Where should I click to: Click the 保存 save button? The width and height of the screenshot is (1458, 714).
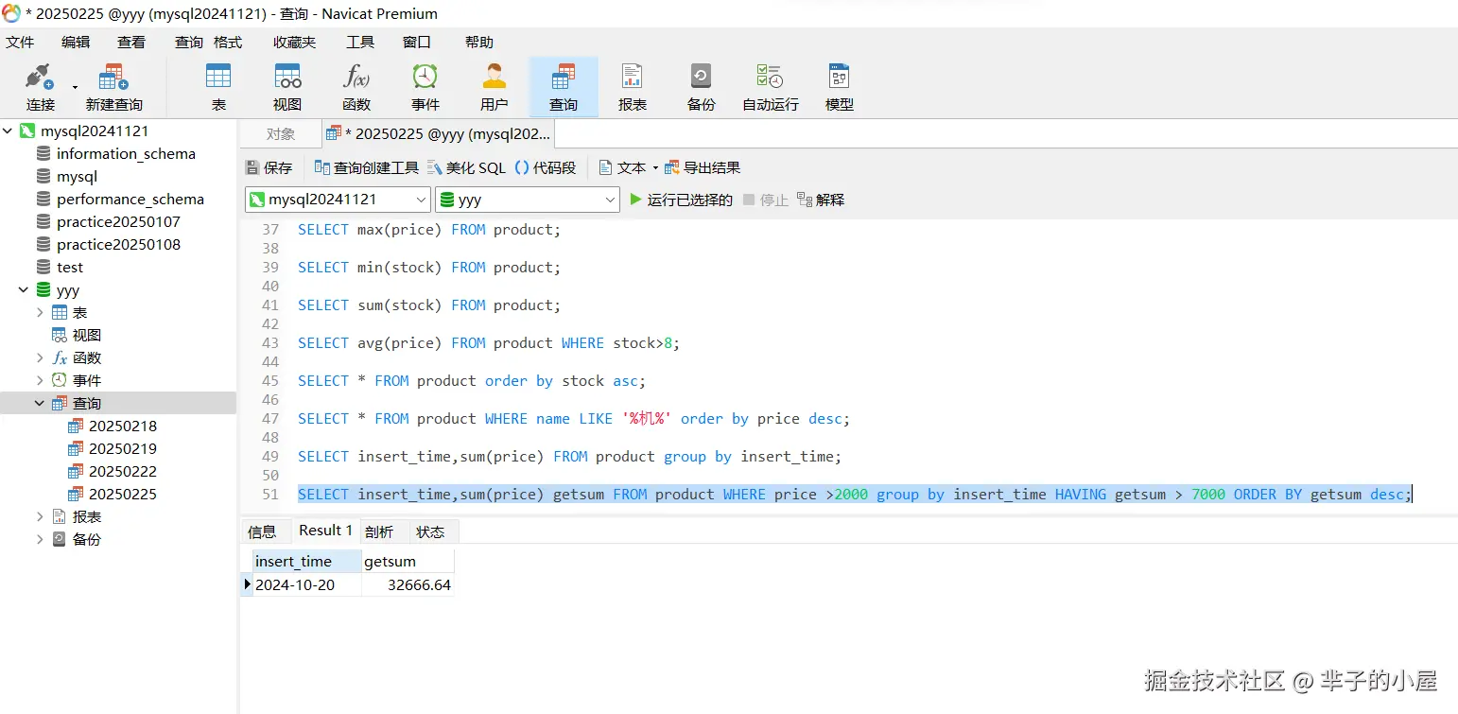269,167
